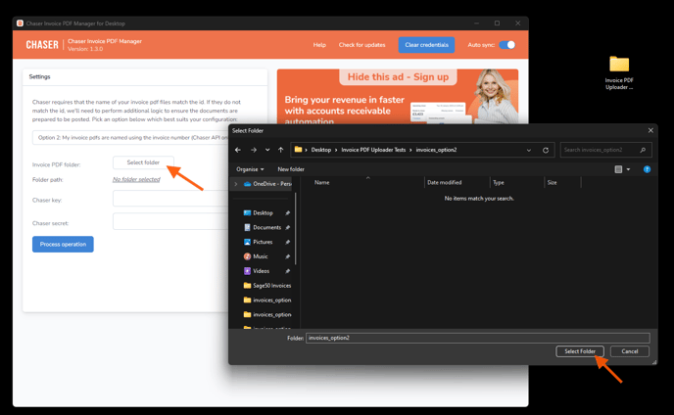Click the Clear credentials button
The height and width of the screenshot is (415, 674).
click(x=426, y=45)
